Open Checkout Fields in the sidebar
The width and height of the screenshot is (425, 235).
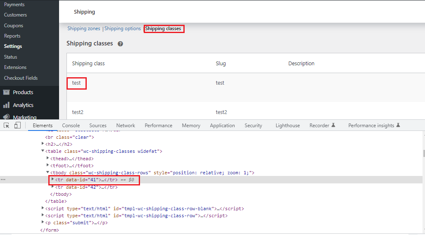pos(21,78)
